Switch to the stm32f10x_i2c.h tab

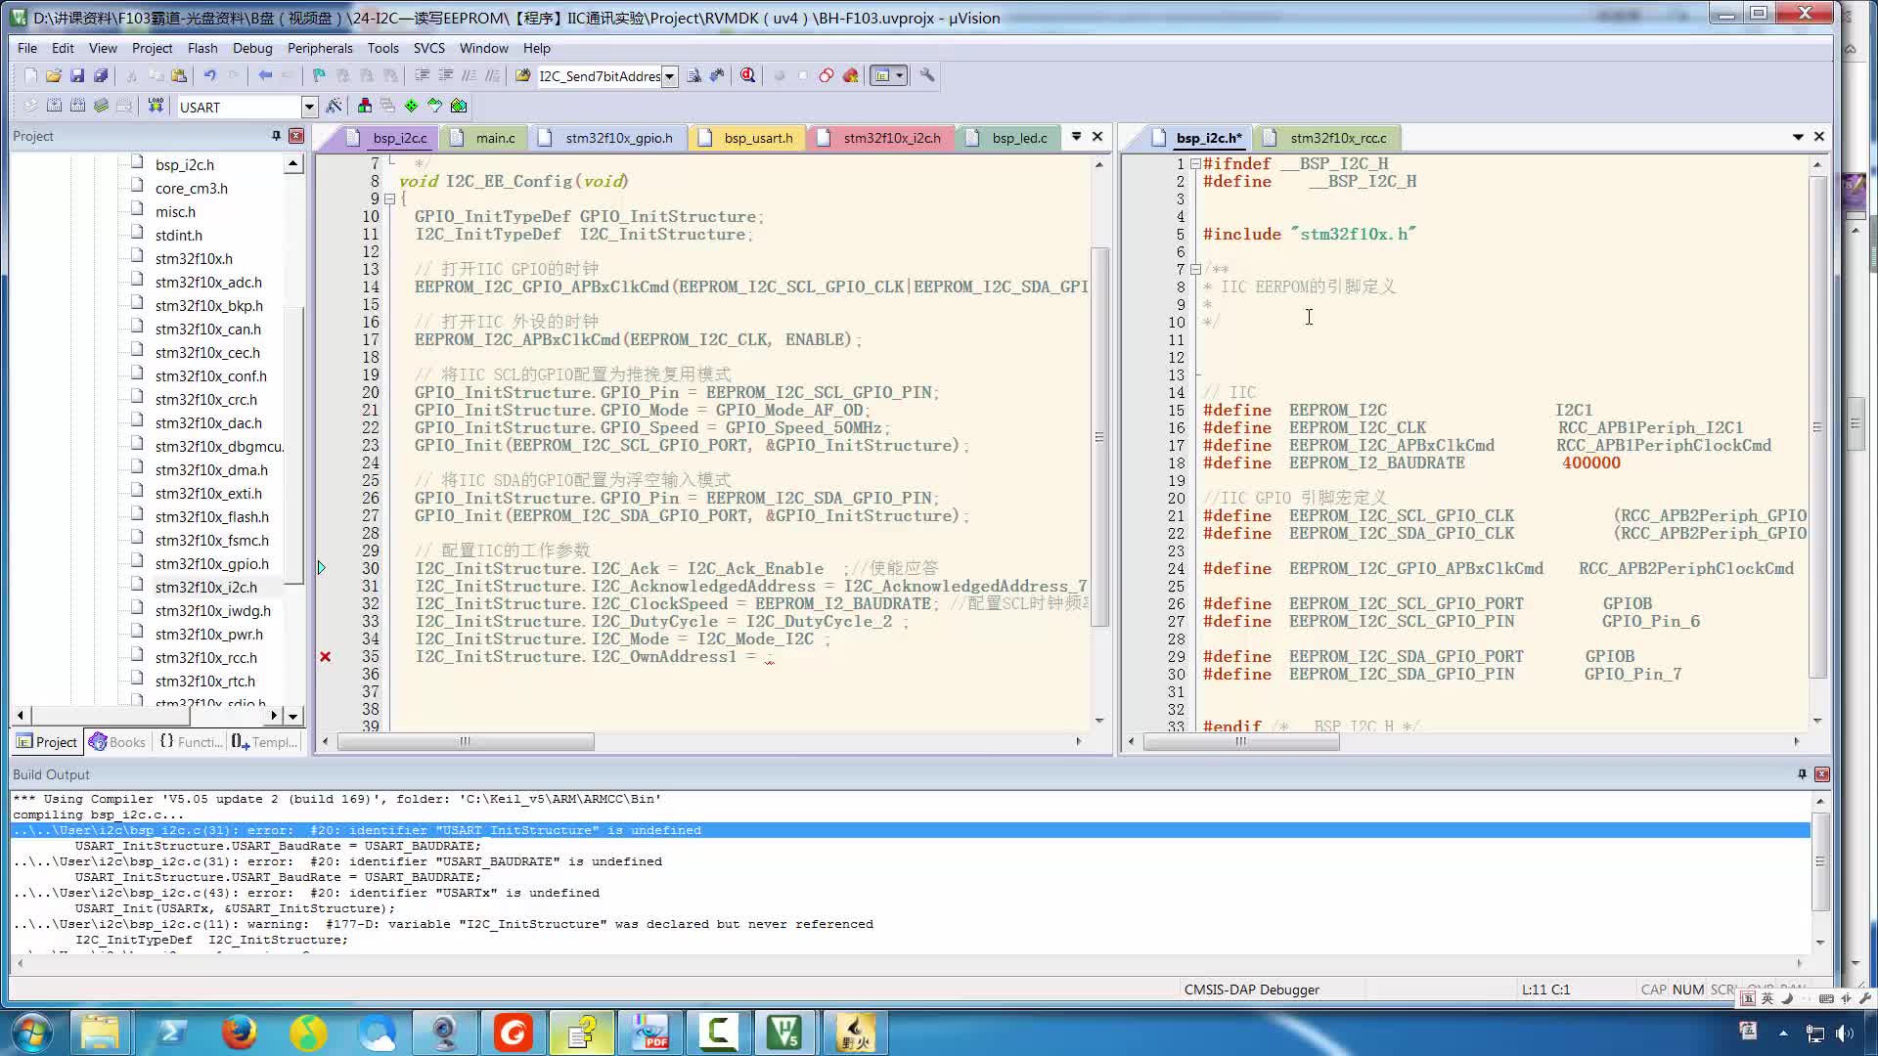point(880,138)
